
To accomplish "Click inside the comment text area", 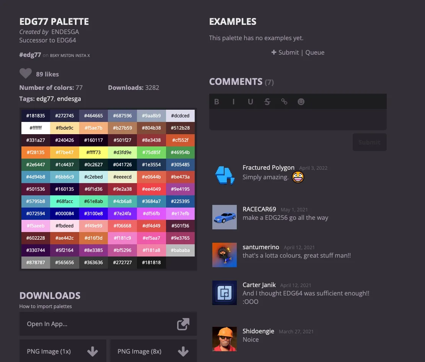I will point(298,119).
